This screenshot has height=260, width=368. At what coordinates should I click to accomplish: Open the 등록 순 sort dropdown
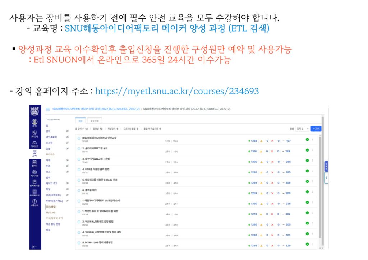(302, 129)
